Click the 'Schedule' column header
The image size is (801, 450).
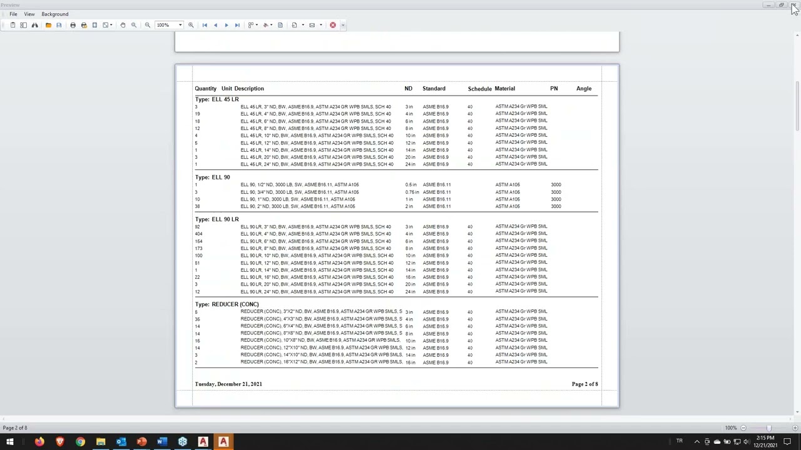(479, 89)
